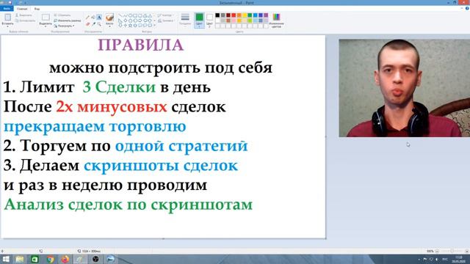Click Resize (Изменить размер) command
The image size is (470, 264).
pyautogui.click(x=68, y=21)
